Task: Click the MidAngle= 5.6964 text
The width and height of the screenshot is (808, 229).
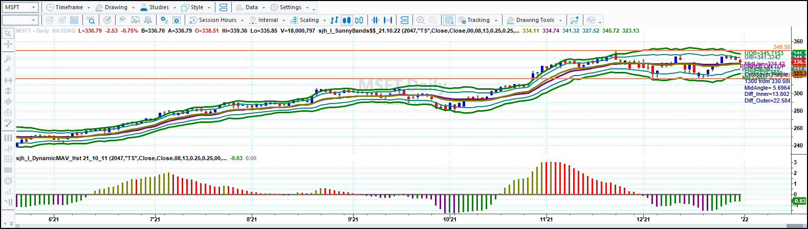Action: [x=767, y=88]
